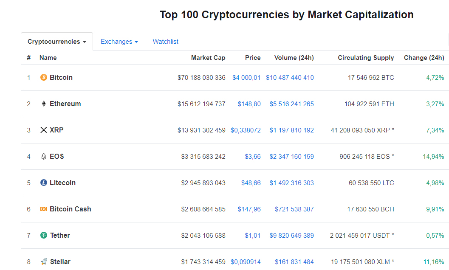Click the Ethereum logo icon
The image size is (449, 270).
tap(43, 104)
